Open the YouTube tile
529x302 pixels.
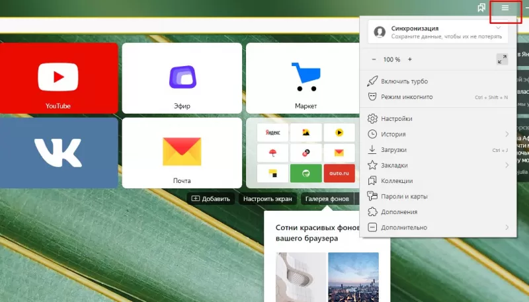(x=59, y=78)
